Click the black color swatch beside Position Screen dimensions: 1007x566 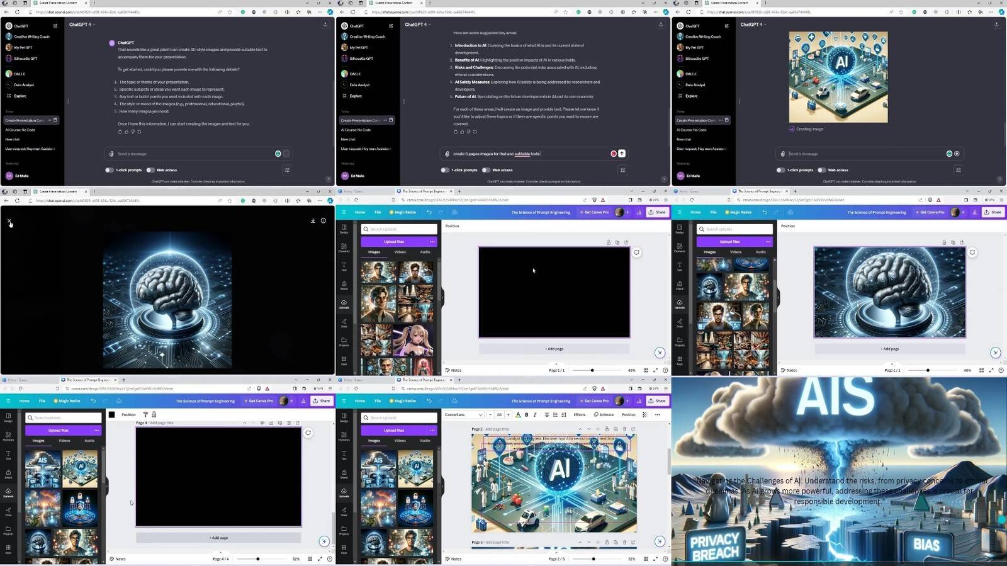tap(112, 415)
